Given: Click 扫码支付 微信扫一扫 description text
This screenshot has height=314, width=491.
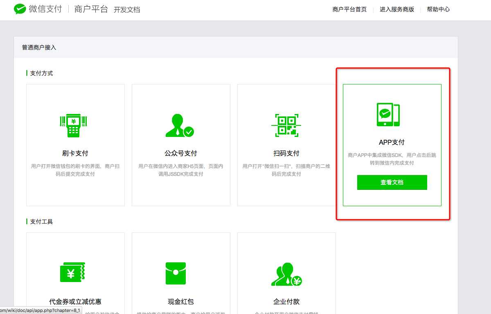Looking at the screenshot, I should [286, 170].
